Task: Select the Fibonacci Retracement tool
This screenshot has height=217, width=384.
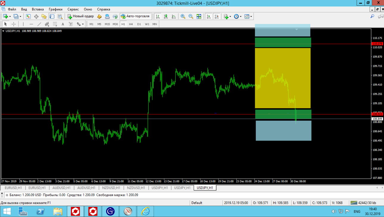Action: click(x=55, y=24)
